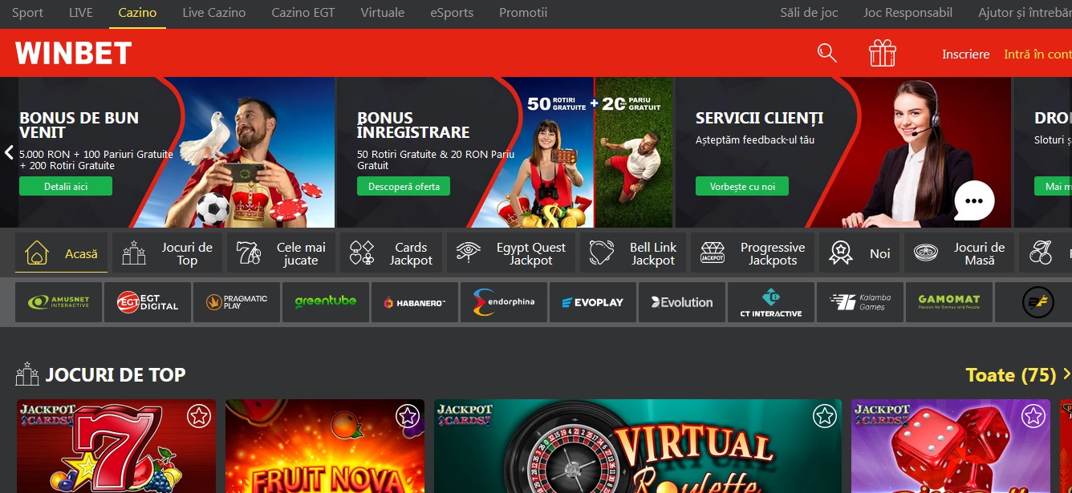Click the WINBET logo
The width and height of the screenshot is (1072, 493).
74,53
